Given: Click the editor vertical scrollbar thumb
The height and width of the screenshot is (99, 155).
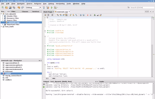Looking at the screenshot, I should (152, 60).
